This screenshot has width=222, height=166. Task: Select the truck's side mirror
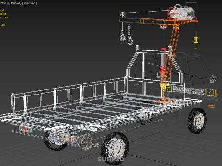213,79
